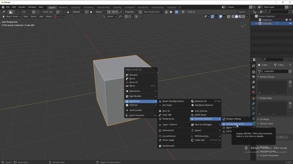The image size is (293, 164).
Task: Click the BoxCutter help question mark icon
Action: (183, 12)
